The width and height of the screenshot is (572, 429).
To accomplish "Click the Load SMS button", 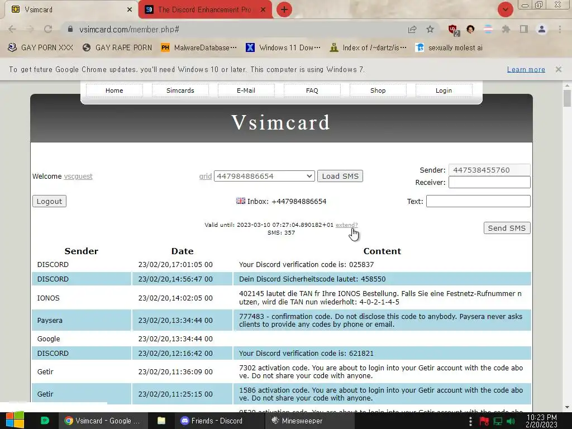I will (x=340, y=176).
